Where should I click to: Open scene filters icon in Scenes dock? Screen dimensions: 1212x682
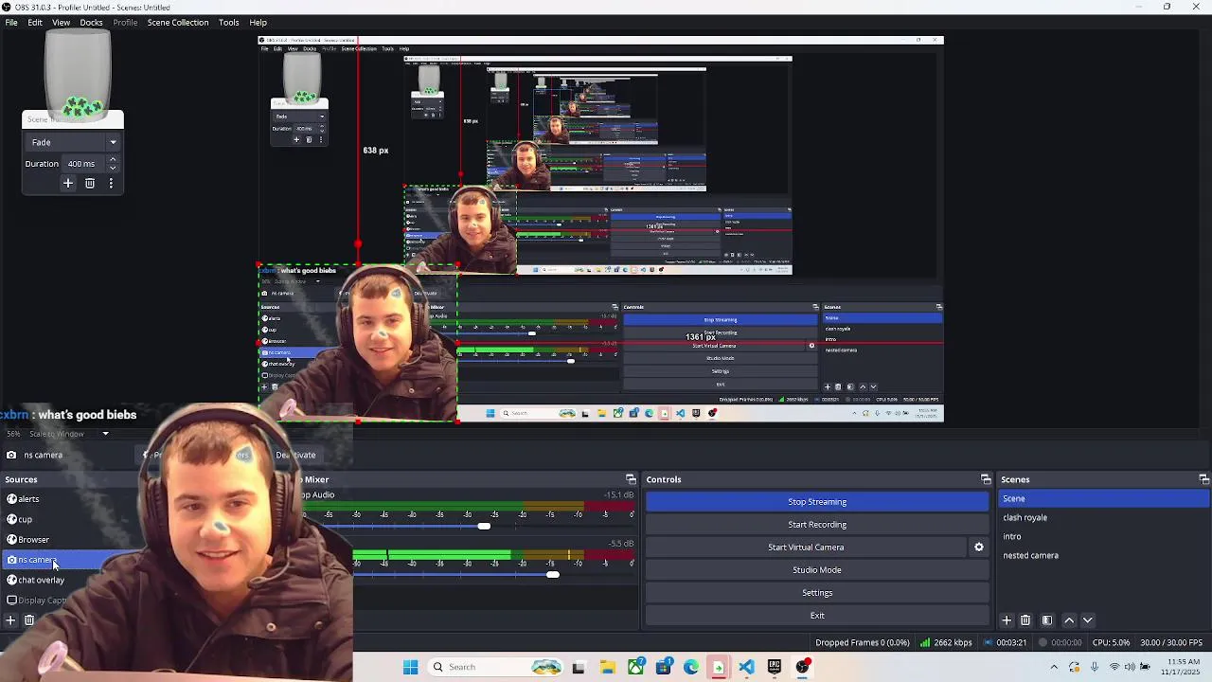click(1047, 620)
